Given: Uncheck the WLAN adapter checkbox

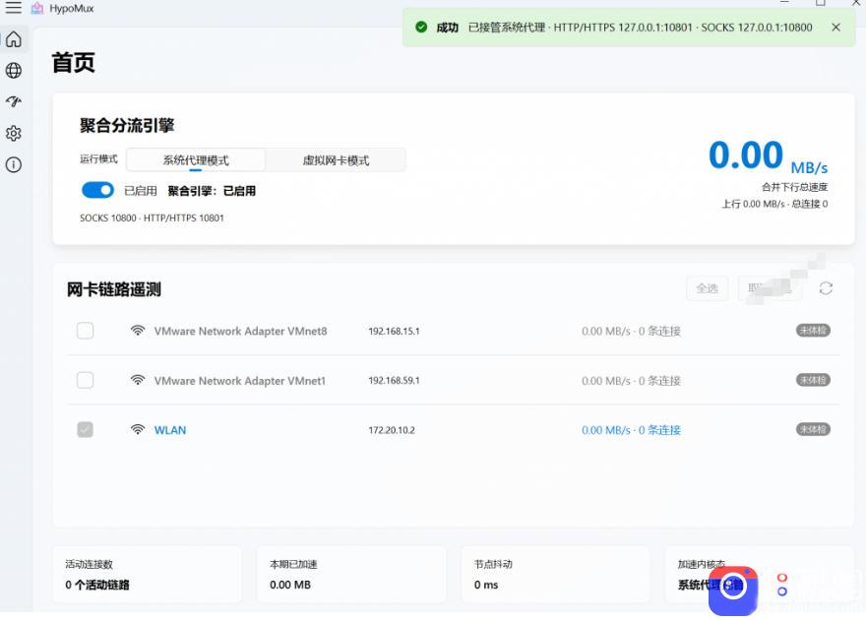Looking at the screenshot, I should 85,429.
